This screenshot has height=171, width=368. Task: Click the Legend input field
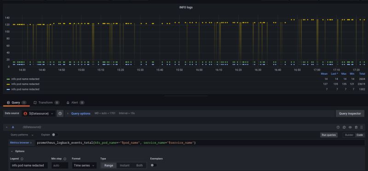(29, 165)
